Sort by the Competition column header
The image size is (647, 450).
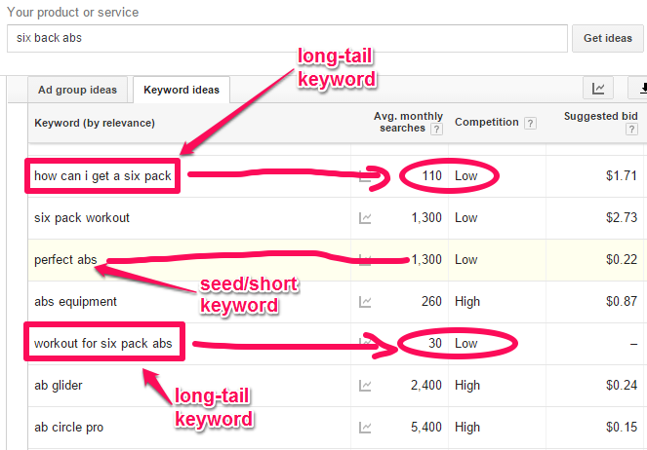[487, 124]
